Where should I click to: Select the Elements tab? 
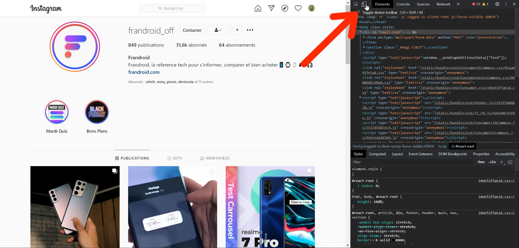tap(382, 4)
